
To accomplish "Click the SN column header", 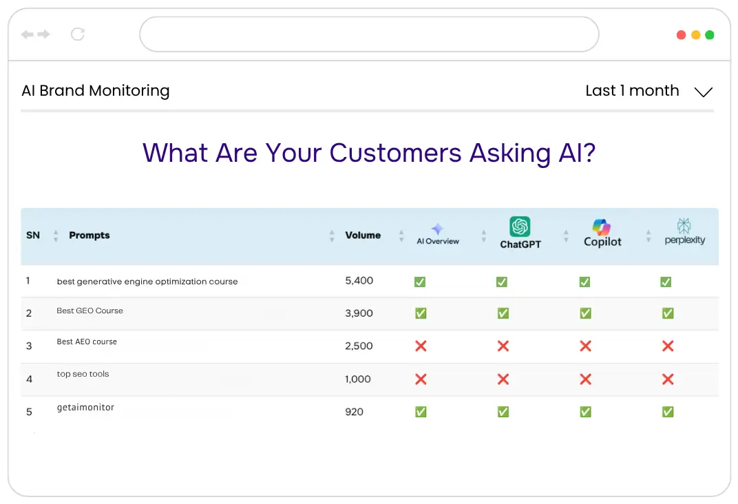I will coord(33,235).
